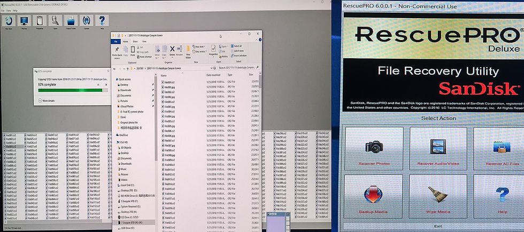
Task: Open New item dropdown in Explorer ribbon
Action: (199, 47)
